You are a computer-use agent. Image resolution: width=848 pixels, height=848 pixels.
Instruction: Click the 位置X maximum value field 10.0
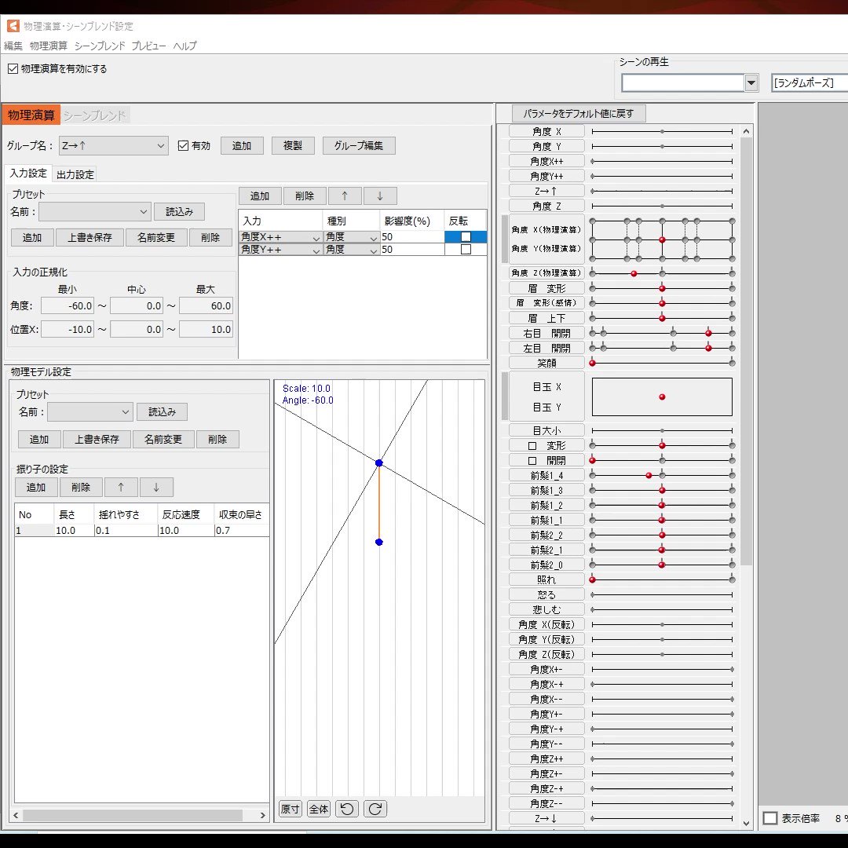tap(206, 329)
